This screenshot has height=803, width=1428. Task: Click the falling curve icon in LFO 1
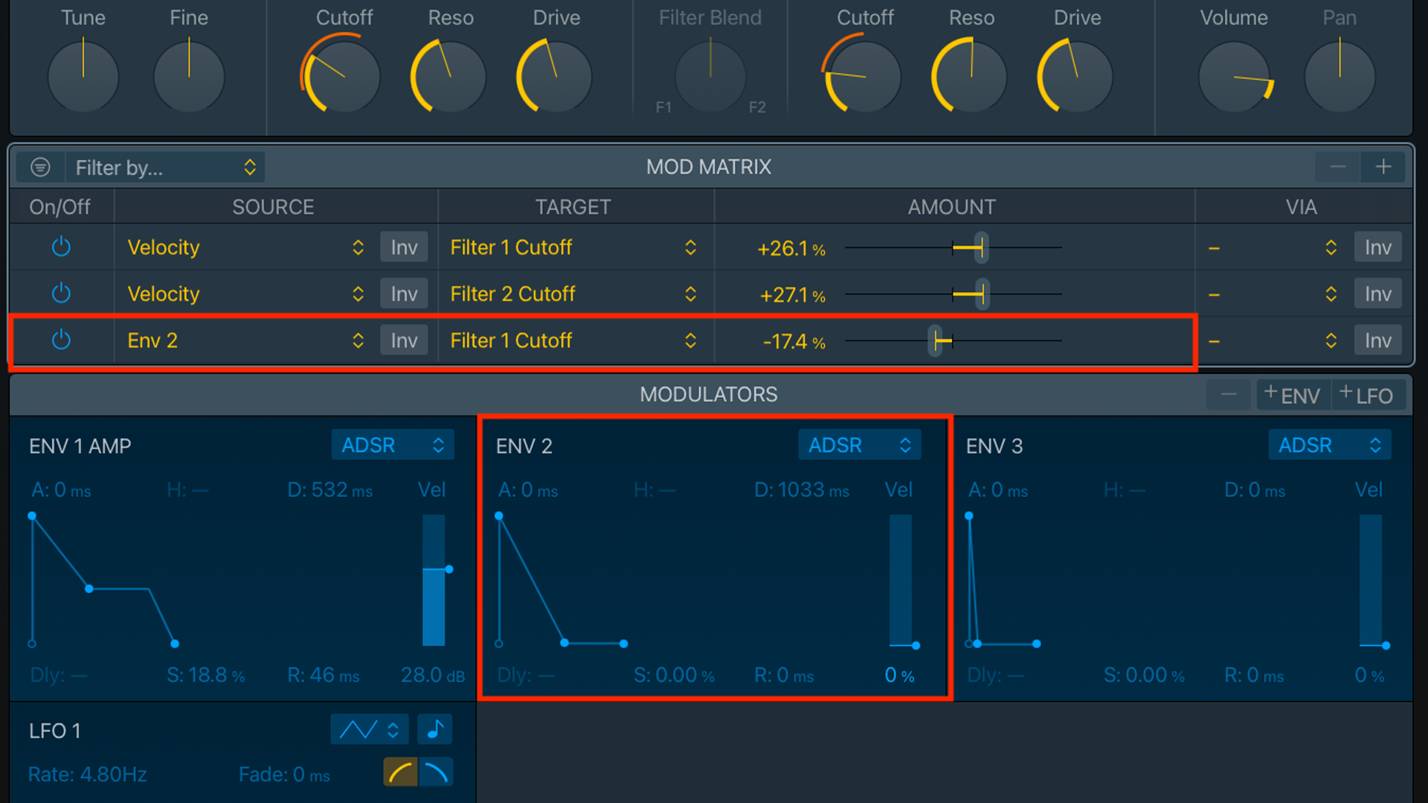437,773
